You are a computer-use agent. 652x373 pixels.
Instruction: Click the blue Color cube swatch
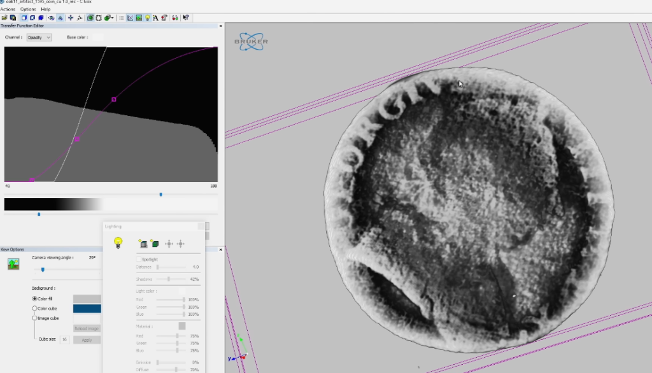(x=87, y=309)
